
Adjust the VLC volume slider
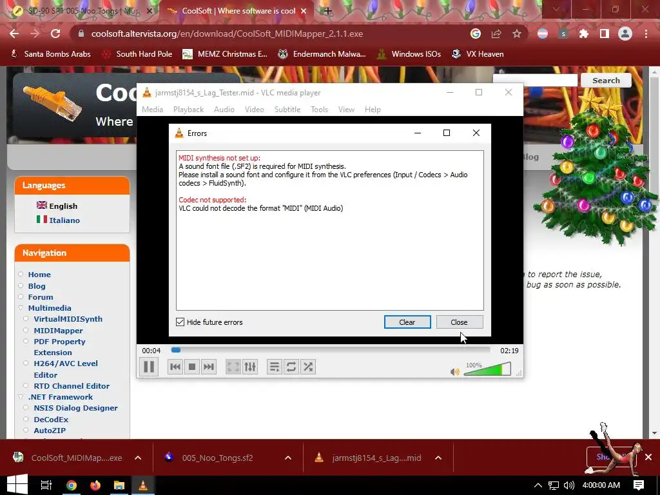click(x=487, y=369)
